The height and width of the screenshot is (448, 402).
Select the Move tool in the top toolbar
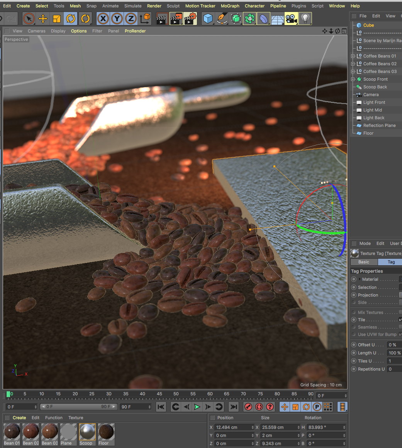pyautogui.click(x=43, y=19)
